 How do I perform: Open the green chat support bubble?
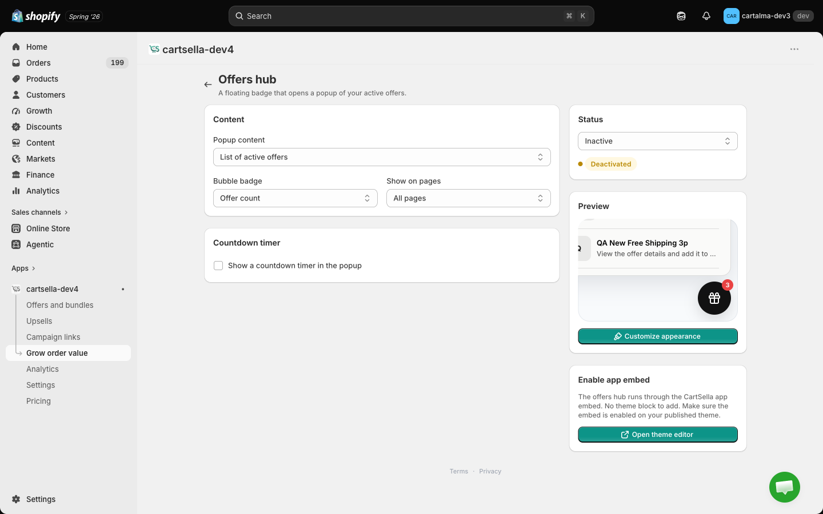(785, 487)
